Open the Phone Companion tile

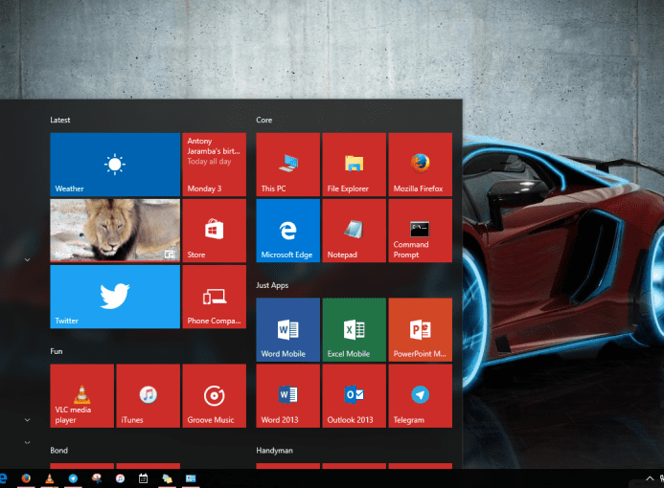(x=214, y=297)
